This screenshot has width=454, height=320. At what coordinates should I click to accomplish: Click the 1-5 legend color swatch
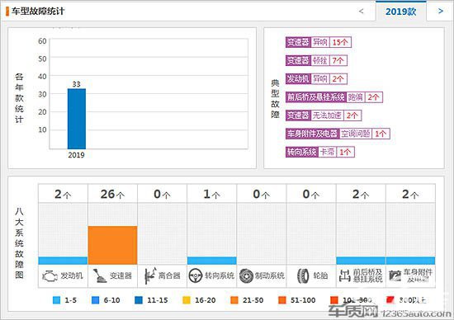[x=57, y=300]
